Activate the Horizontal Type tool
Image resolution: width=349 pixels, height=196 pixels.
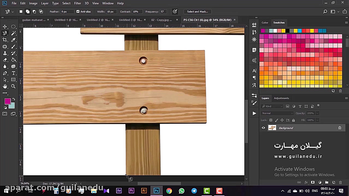click(x=13, y=73)
